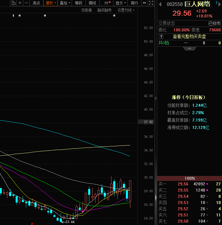222x225 pixels.
Task: Click the up-down arrow marker icon above chart
Action: [13, 15]
